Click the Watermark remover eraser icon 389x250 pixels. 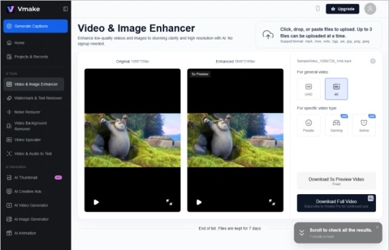9,98
